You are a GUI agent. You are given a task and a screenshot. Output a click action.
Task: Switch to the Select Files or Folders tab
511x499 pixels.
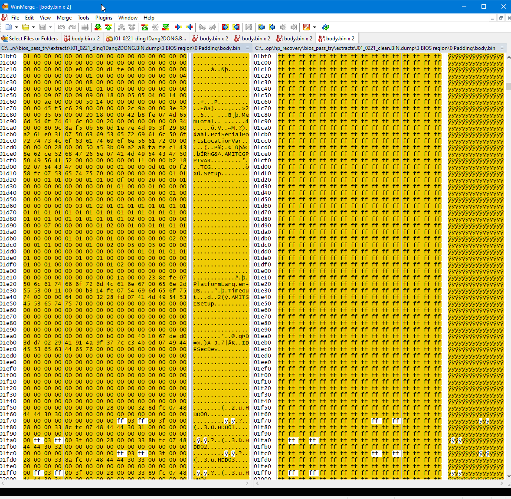click(29, 39)
